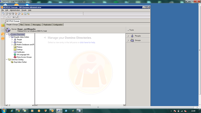Click the Windows Start button
Screen dimensions: 201x113
tap(4, 111)
